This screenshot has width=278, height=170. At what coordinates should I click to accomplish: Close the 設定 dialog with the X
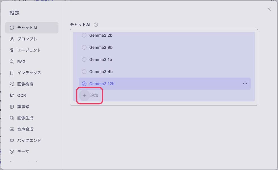[x=269, y=9]
